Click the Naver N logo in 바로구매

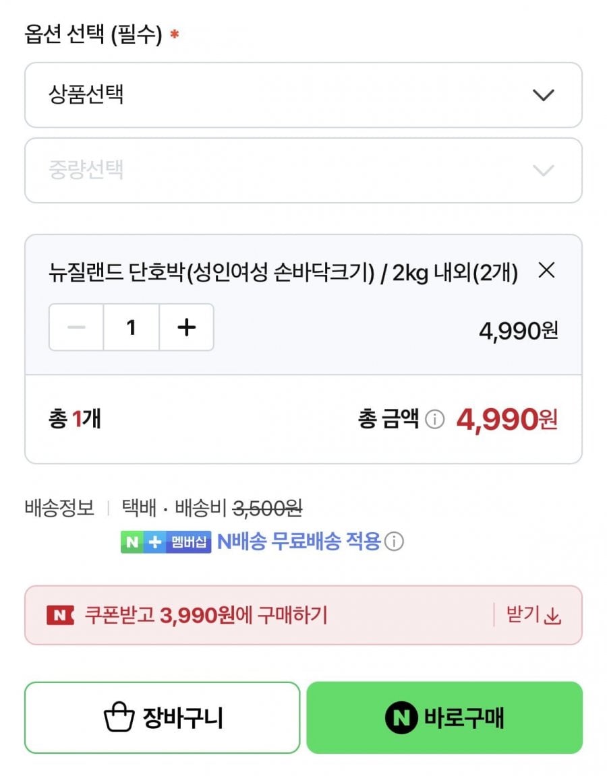[x=401, y=717]
